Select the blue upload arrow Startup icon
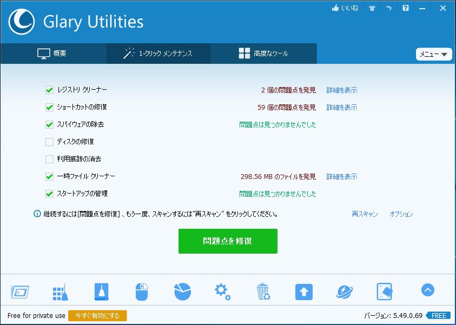456x325 pixels. [303, 290]
